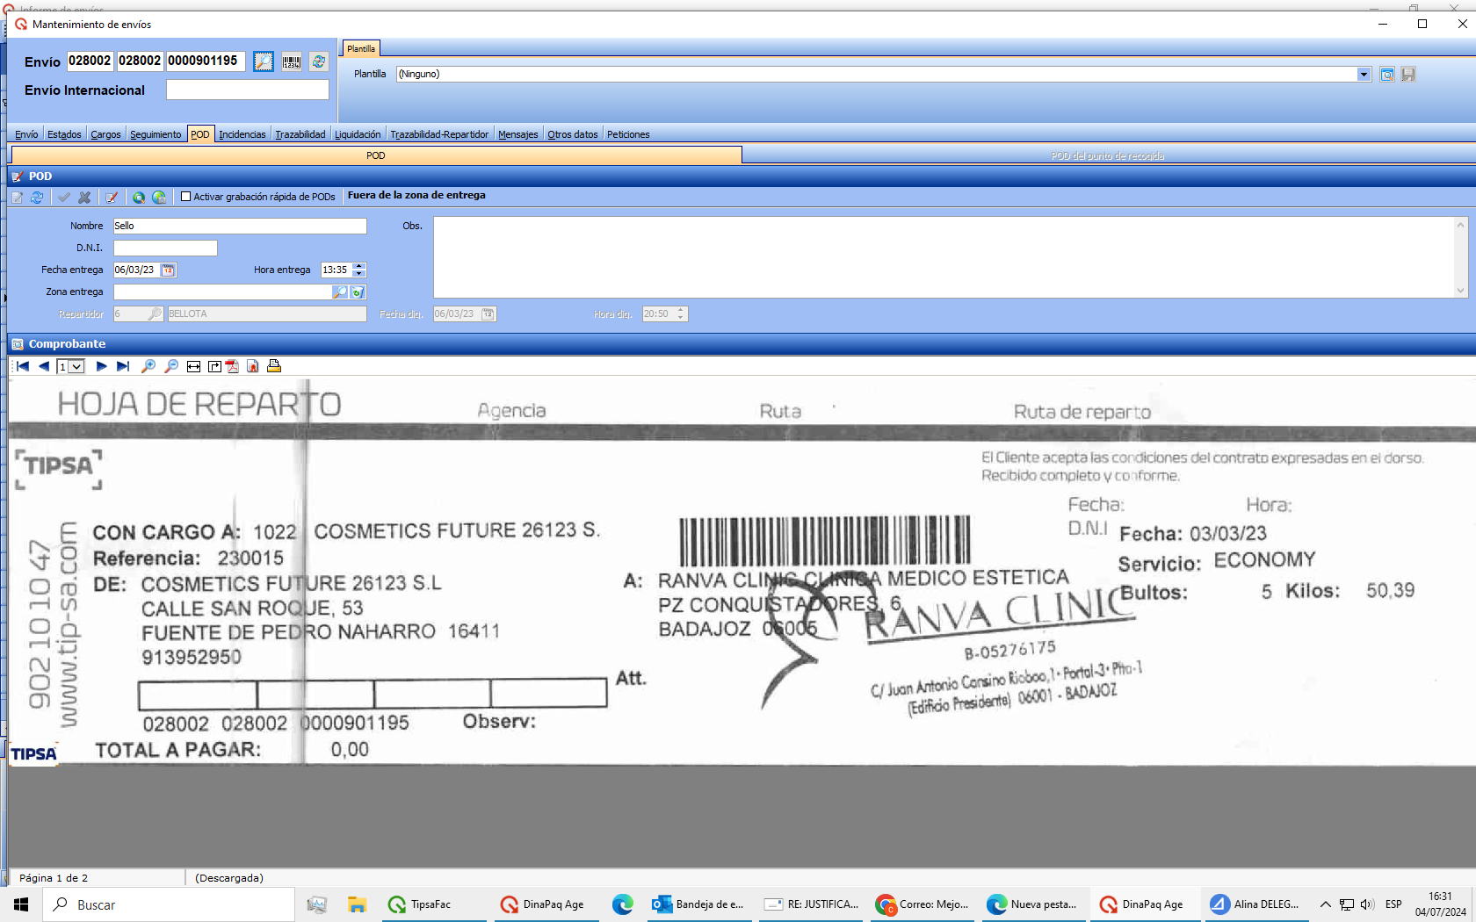Select POD del punto de recogida tab
The height and width of the screenshot is (922, 1476).
pyautogui.click(x=1107, y=155)
